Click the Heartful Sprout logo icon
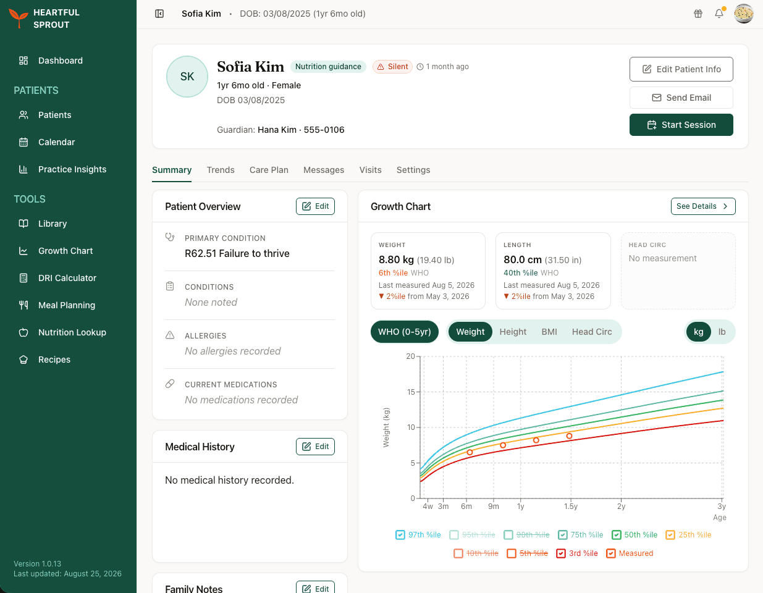The width and height of the screenshot is (763, 593). (19, 19)
